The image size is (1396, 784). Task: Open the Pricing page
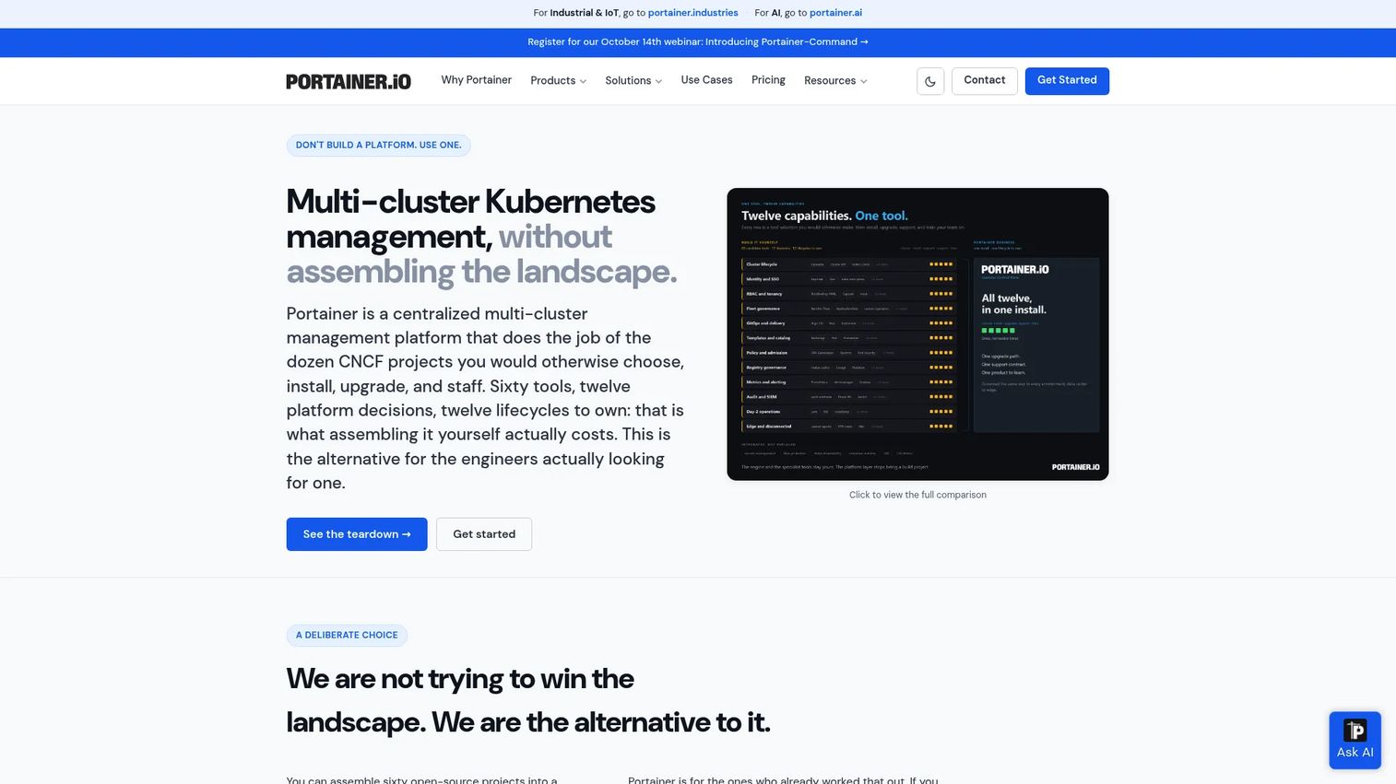(x=768, y=80)
